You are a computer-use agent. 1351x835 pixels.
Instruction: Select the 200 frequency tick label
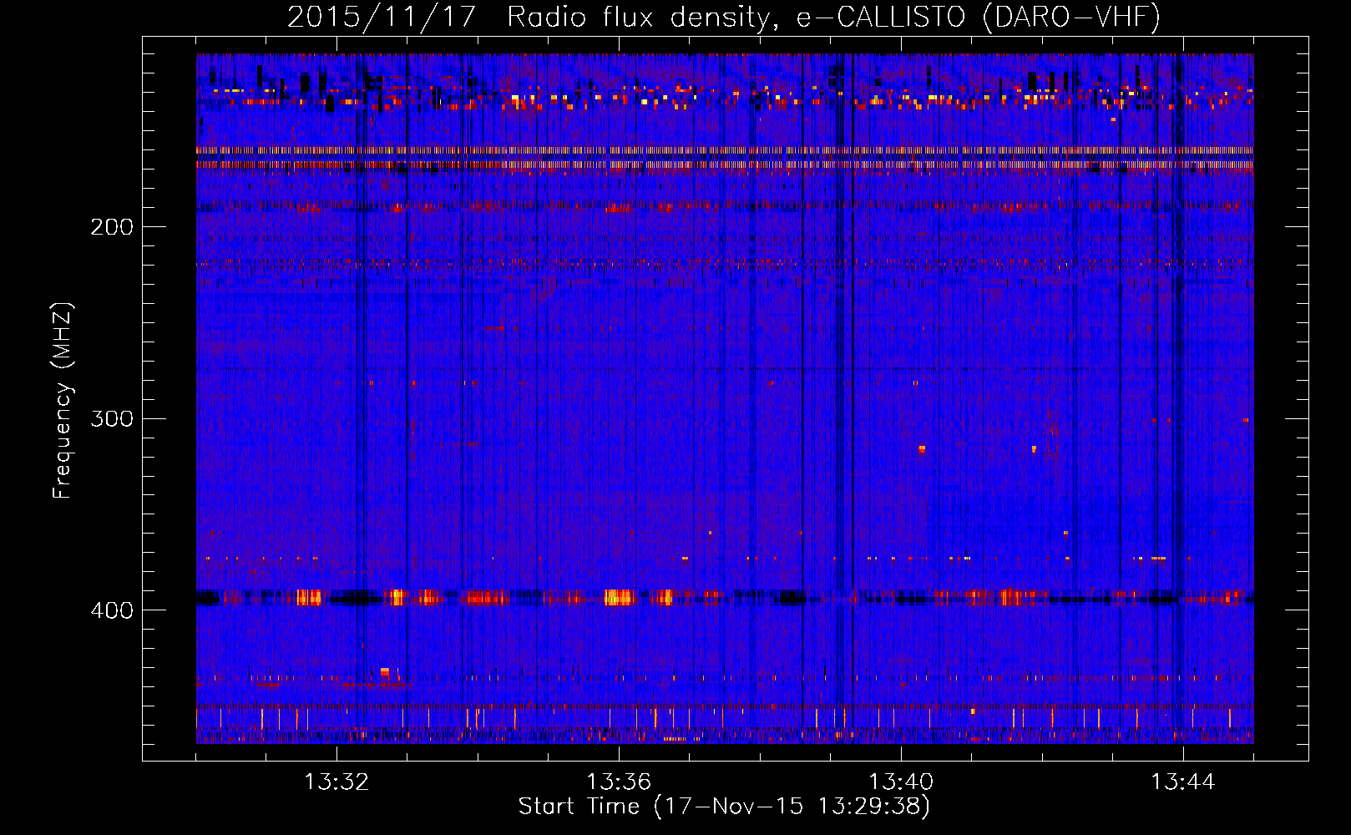(112, 227)
